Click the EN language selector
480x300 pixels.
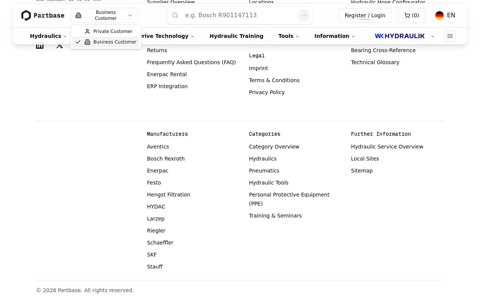click(451, 15)
